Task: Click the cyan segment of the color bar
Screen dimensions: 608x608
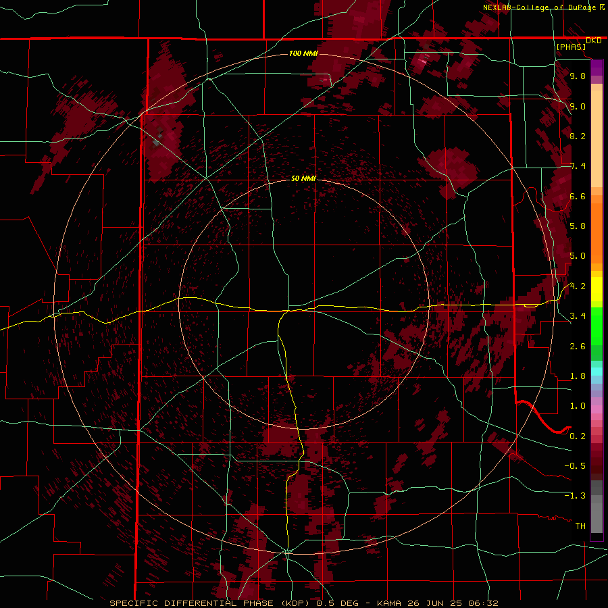Action: click(597, 372)
